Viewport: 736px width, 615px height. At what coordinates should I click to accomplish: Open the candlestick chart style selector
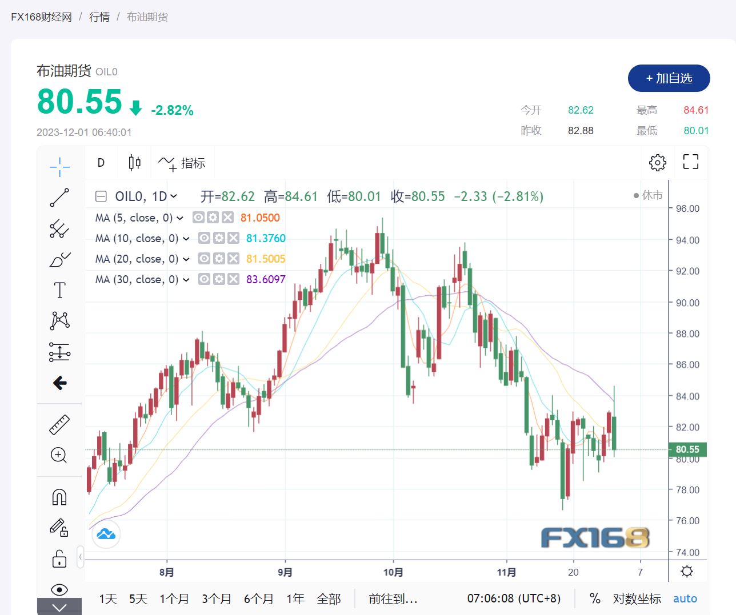coord(134,163)
